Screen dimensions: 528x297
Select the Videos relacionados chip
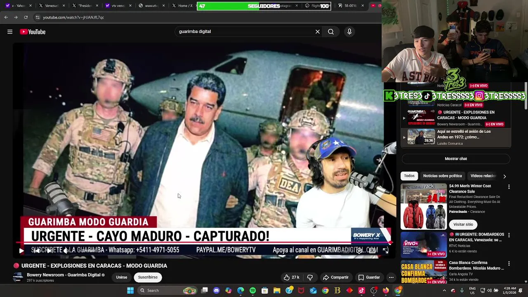pyautogui.click(x=483, y=176)
